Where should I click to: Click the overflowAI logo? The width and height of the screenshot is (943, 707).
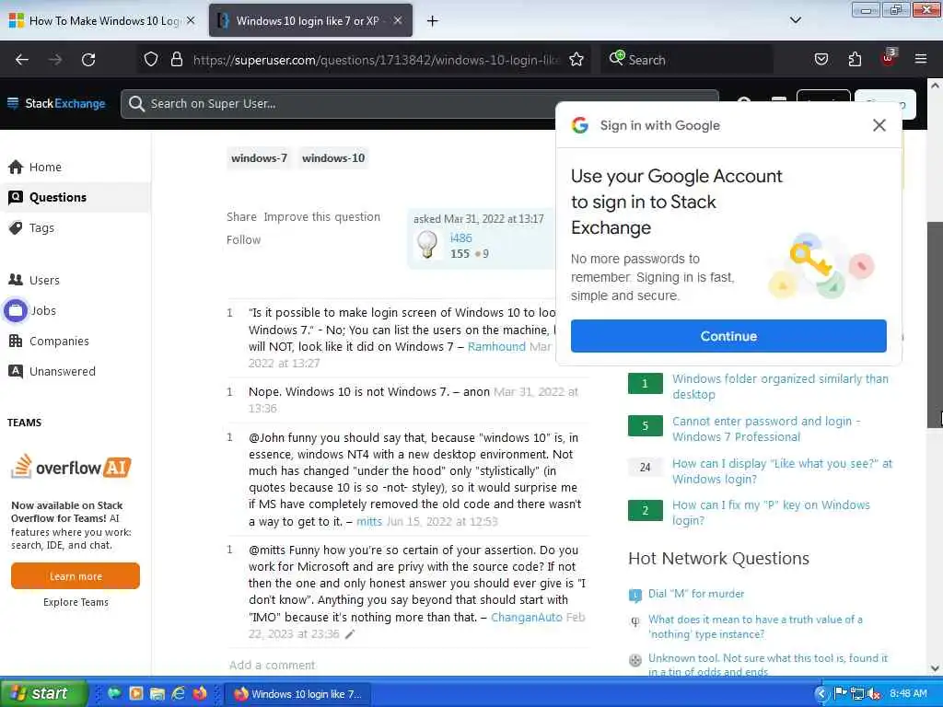coord(71,467)
